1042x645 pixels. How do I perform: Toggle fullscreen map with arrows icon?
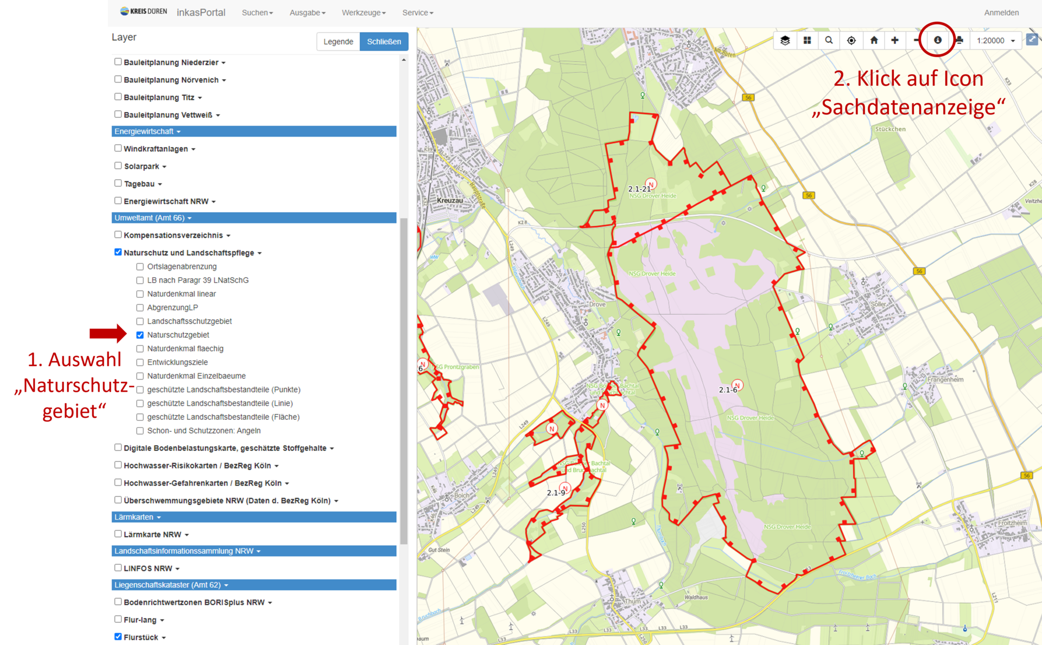pyautogui.click(x=1032, y=40)
